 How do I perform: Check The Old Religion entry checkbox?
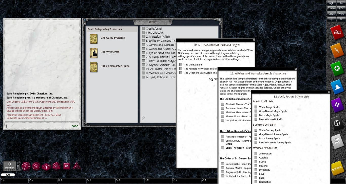pyautogui.click(x=181, y=64)
